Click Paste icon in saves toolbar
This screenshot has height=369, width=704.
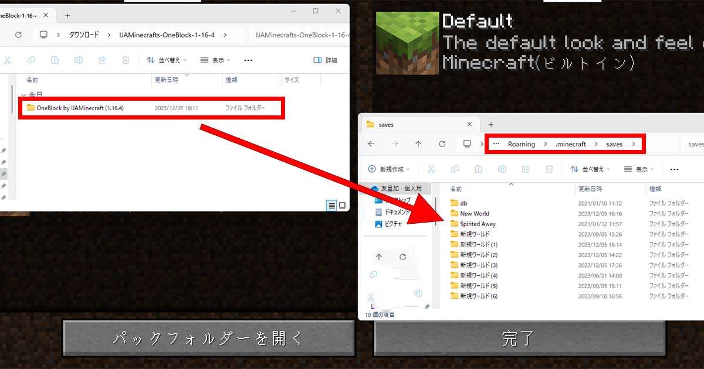478,169
